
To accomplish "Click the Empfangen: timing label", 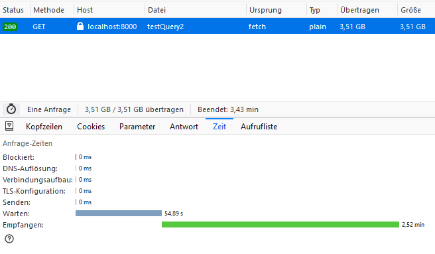I will pos(23,225).
